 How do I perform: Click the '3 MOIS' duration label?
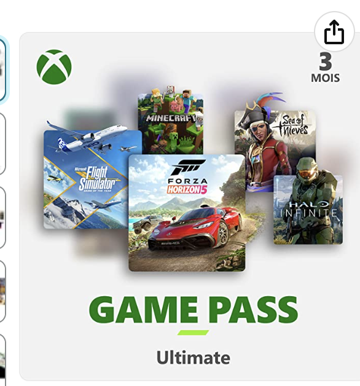[x=326, y=68]
